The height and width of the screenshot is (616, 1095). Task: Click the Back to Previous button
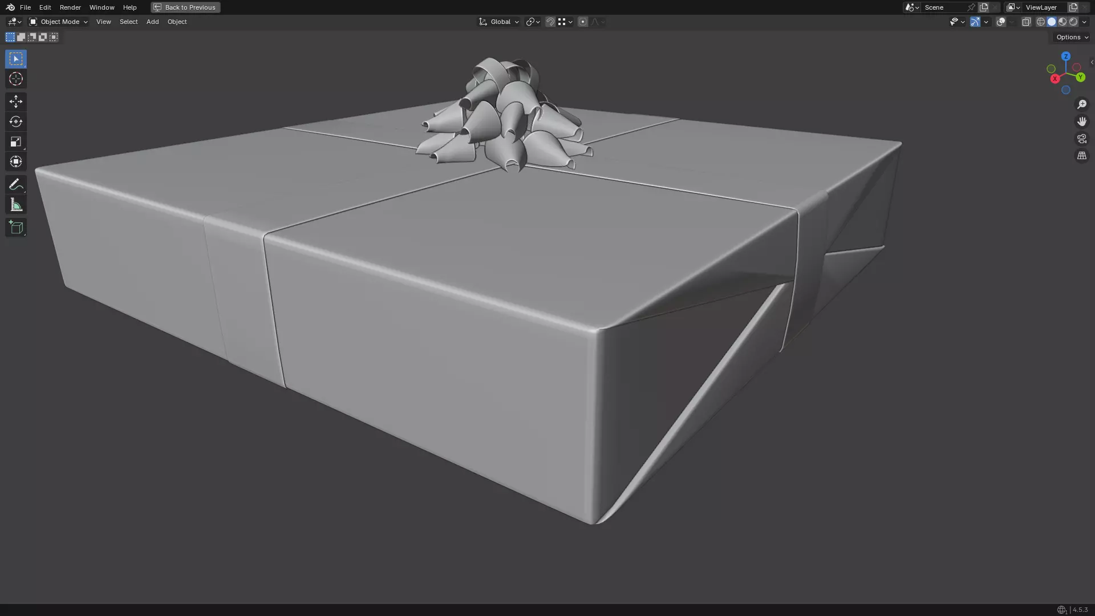[x=185, y=7]
